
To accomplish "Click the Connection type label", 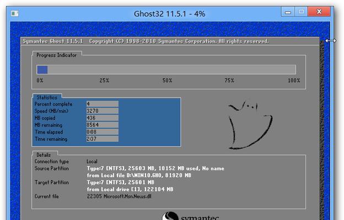I will pyautogui.click(x=52, y=162).
